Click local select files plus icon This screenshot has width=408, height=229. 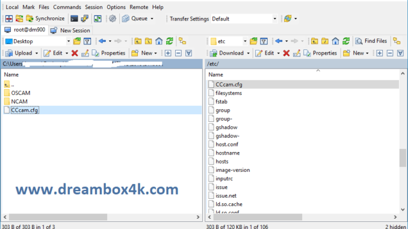click(168, 53)
